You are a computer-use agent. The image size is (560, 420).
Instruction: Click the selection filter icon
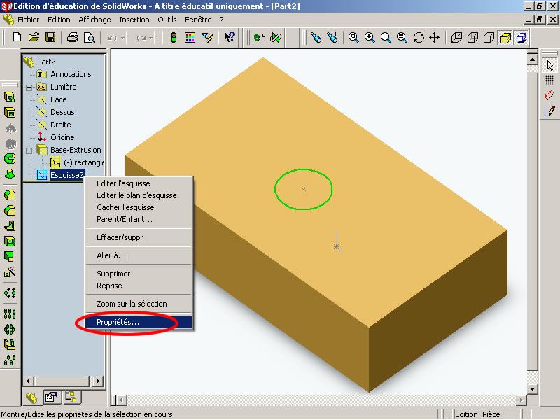click(207, 38)
